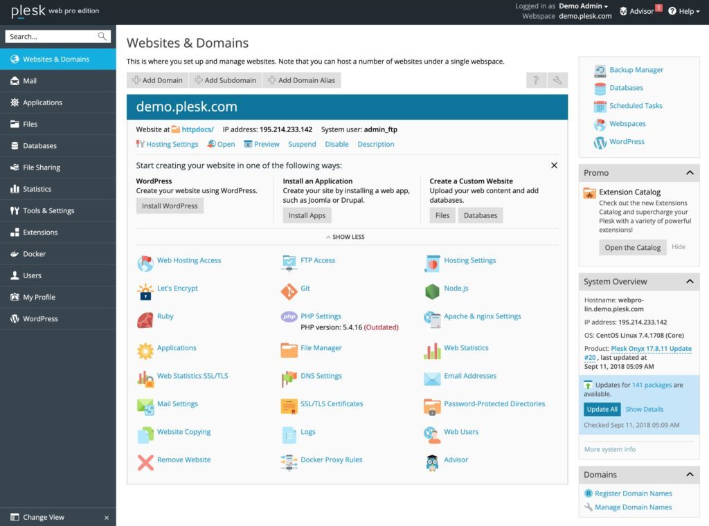Click the Add Domain button

point(157,80)
